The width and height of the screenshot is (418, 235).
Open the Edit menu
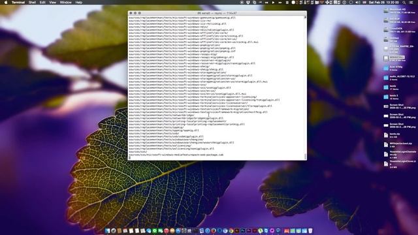coord(42,3)
